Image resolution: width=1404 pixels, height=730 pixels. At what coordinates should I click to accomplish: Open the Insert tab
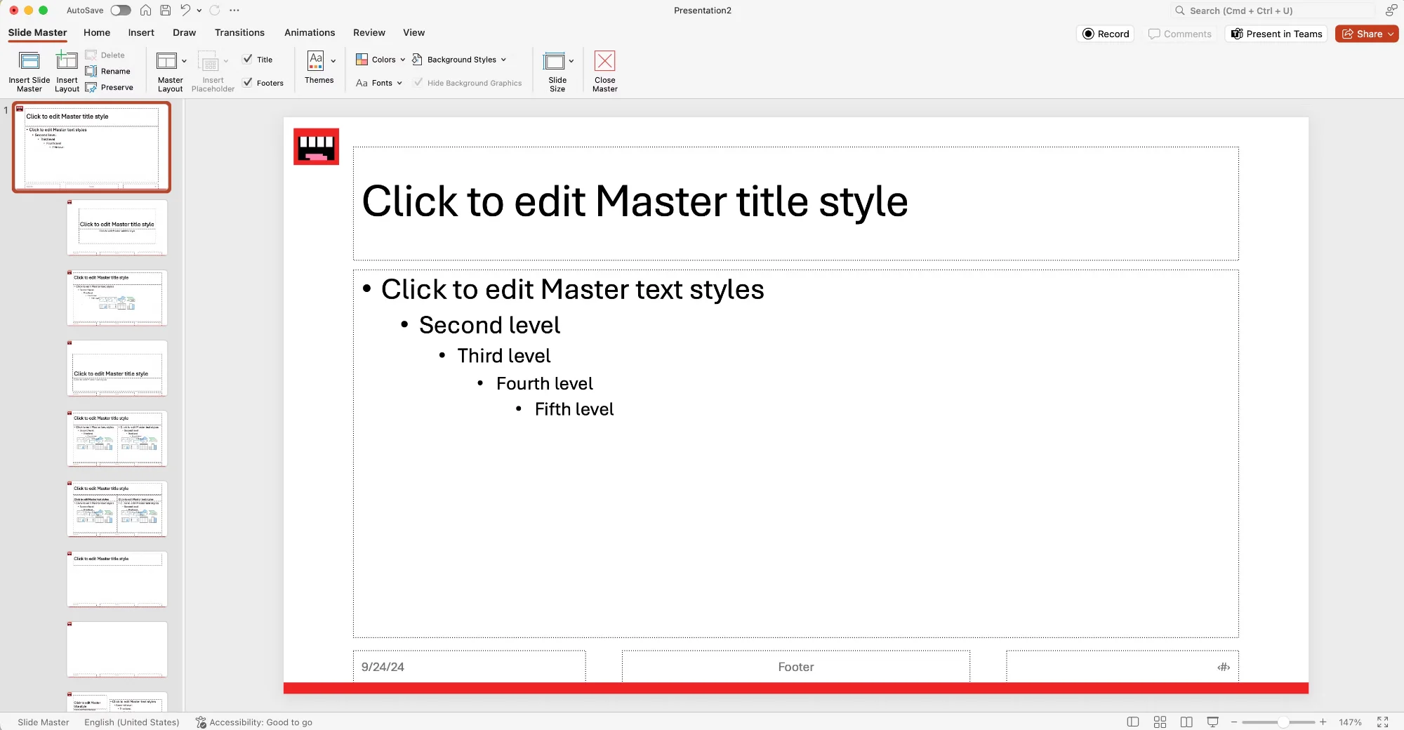pyautogui.click(x=141, y=32)
